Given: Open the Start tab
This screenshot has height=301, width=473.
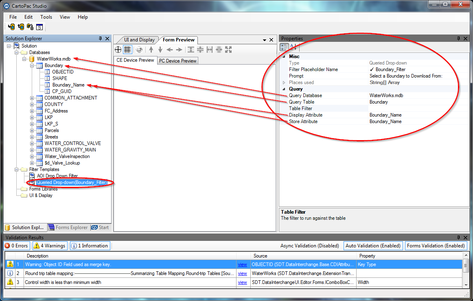Looking at the screenshot, I should click(100, 227).
